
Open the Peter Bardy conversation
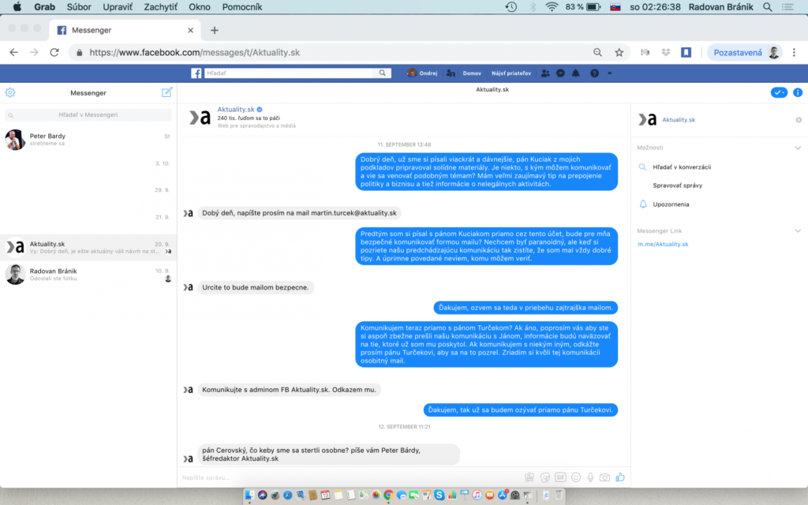click(88, 139)
